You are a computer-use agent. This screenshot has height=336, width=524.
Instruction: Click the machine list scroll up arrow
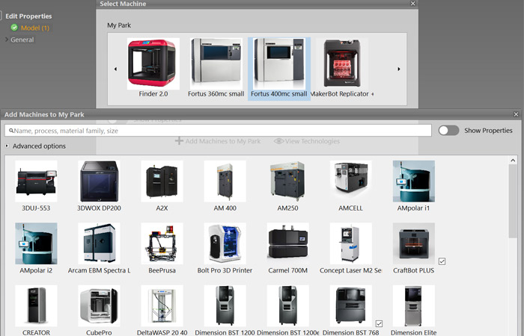(x=513, y=161)
